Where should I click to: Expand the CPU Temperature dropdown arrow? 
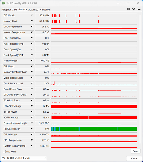pyautogui.click(x=32, y=140)
